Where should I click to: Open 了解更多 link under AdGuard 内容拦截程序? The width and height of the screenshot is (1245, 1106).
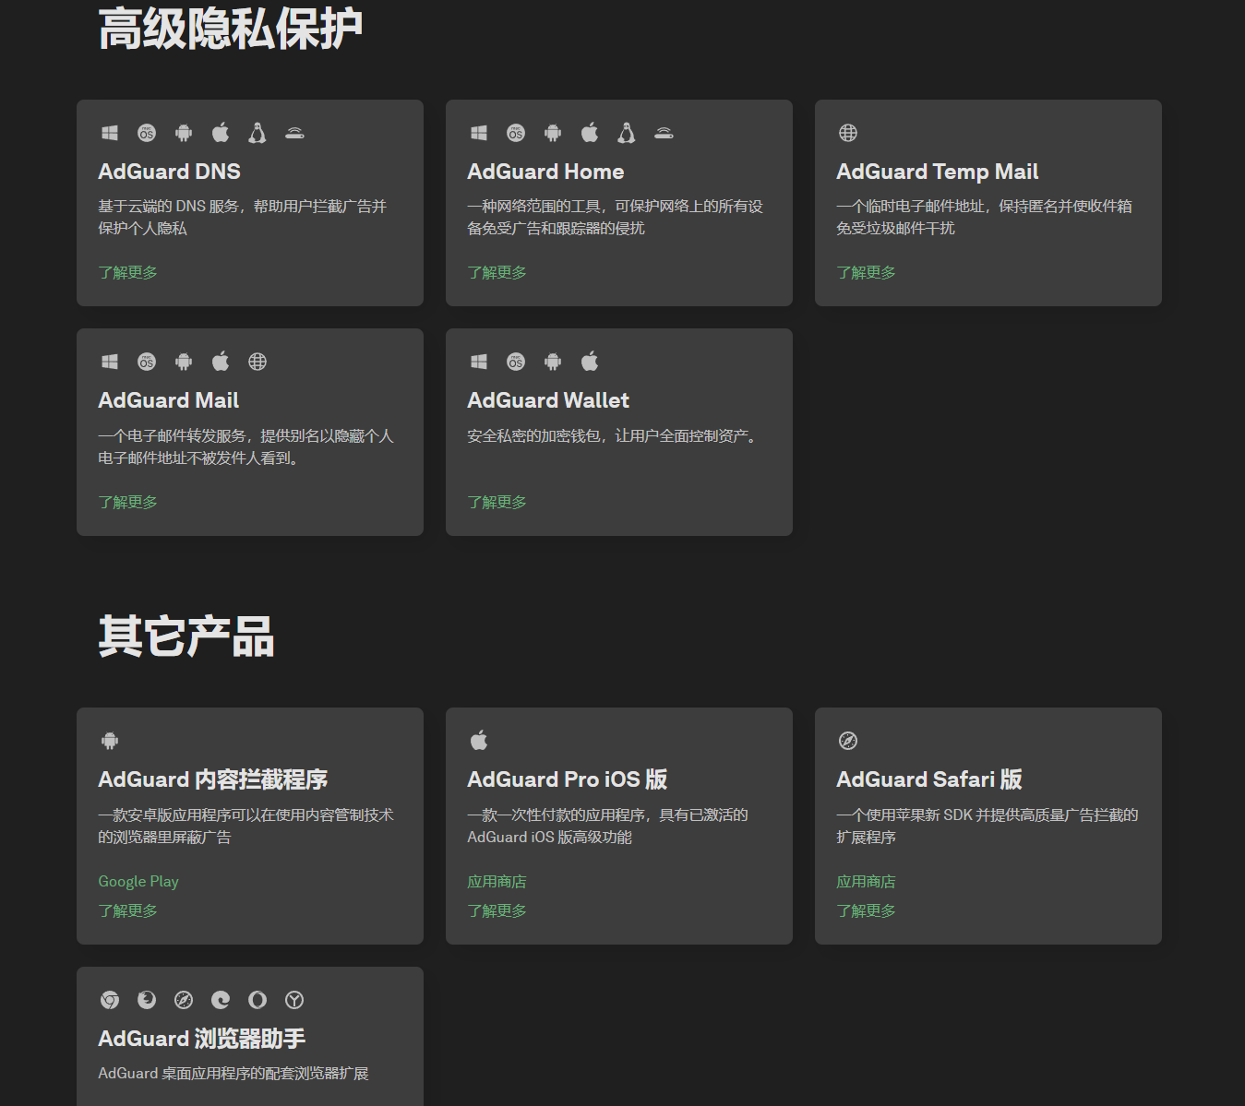pyautogui.click(x=128, y=910)
